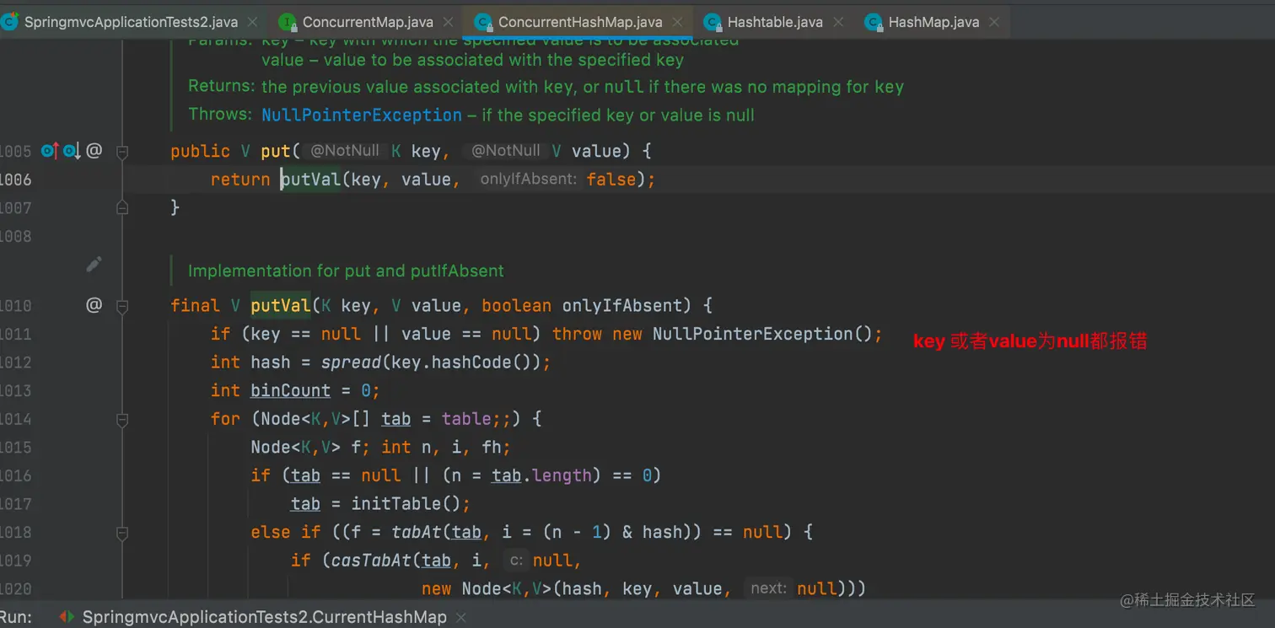Click the 'fh' variable declaration
This screenshot has width=1275, height=628.
492,447
